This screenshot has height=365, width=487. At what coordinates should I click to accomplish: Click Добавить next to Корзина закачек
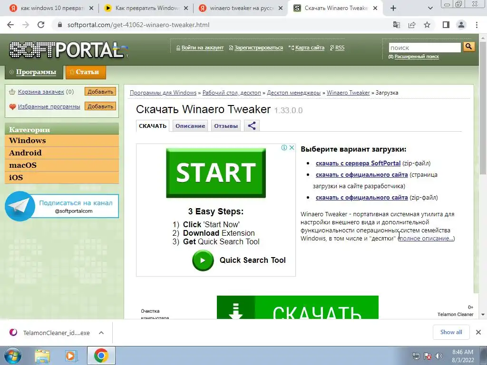tap(100, 92)
